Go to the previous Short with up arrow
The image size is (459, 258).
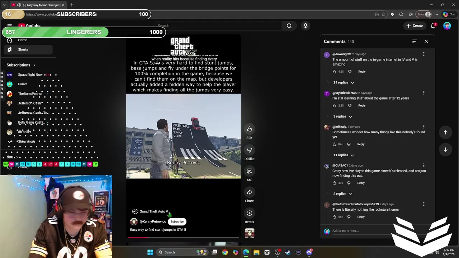click(445, 132)
